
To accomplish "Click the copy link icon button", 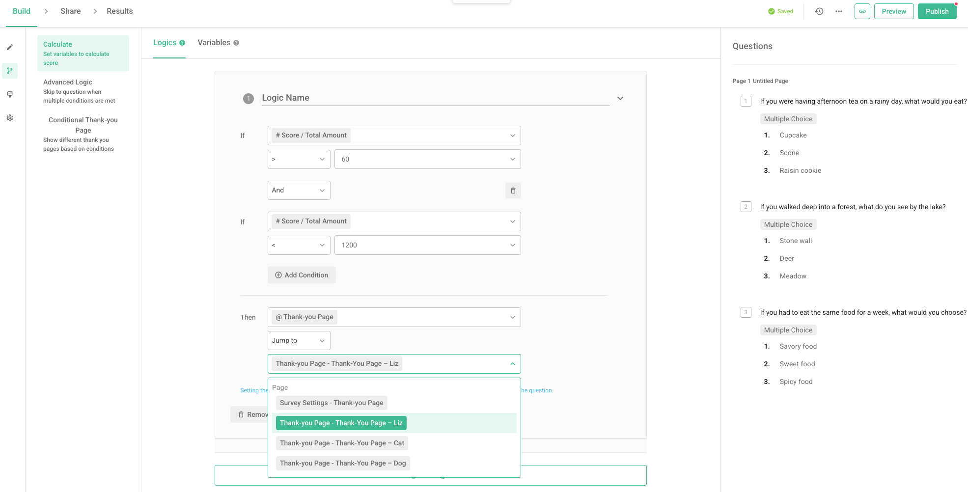I will click(862, 11).
